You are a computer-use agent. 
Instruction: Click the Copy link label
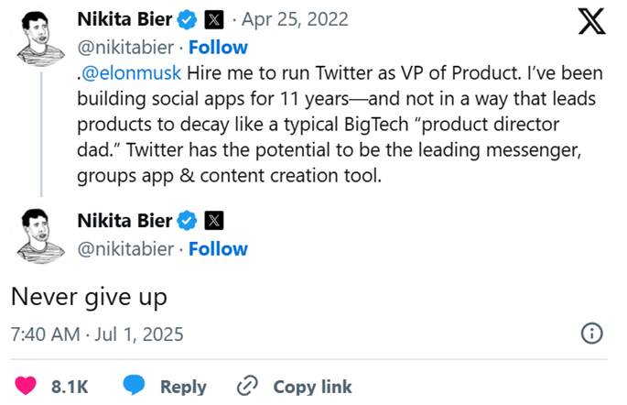312,387
